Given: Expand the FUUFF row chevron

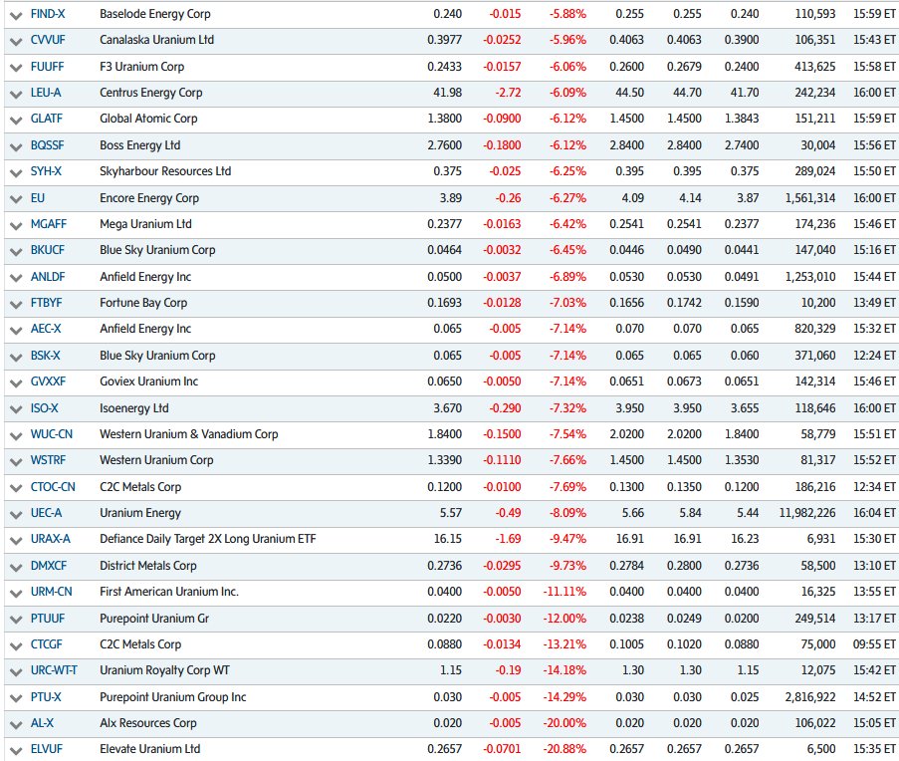Looking at the screenshot, I should tap(16, 68).
